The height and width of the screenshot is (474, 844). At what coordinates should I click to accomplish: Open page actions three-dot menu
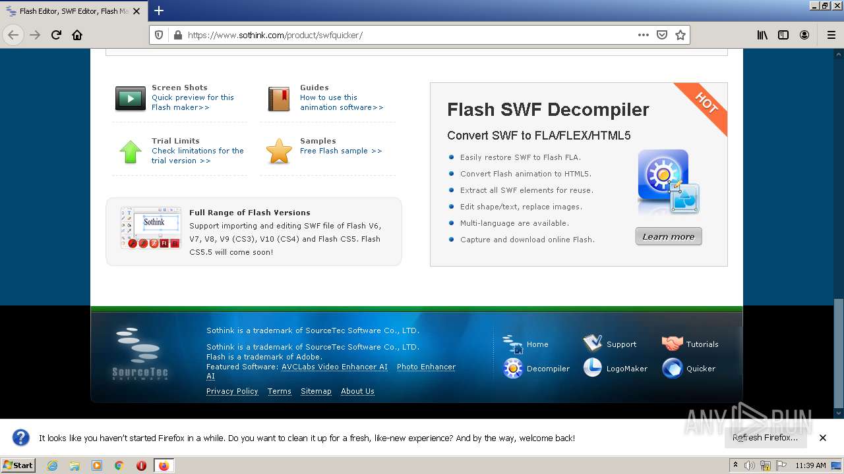[x=644, y=35]
